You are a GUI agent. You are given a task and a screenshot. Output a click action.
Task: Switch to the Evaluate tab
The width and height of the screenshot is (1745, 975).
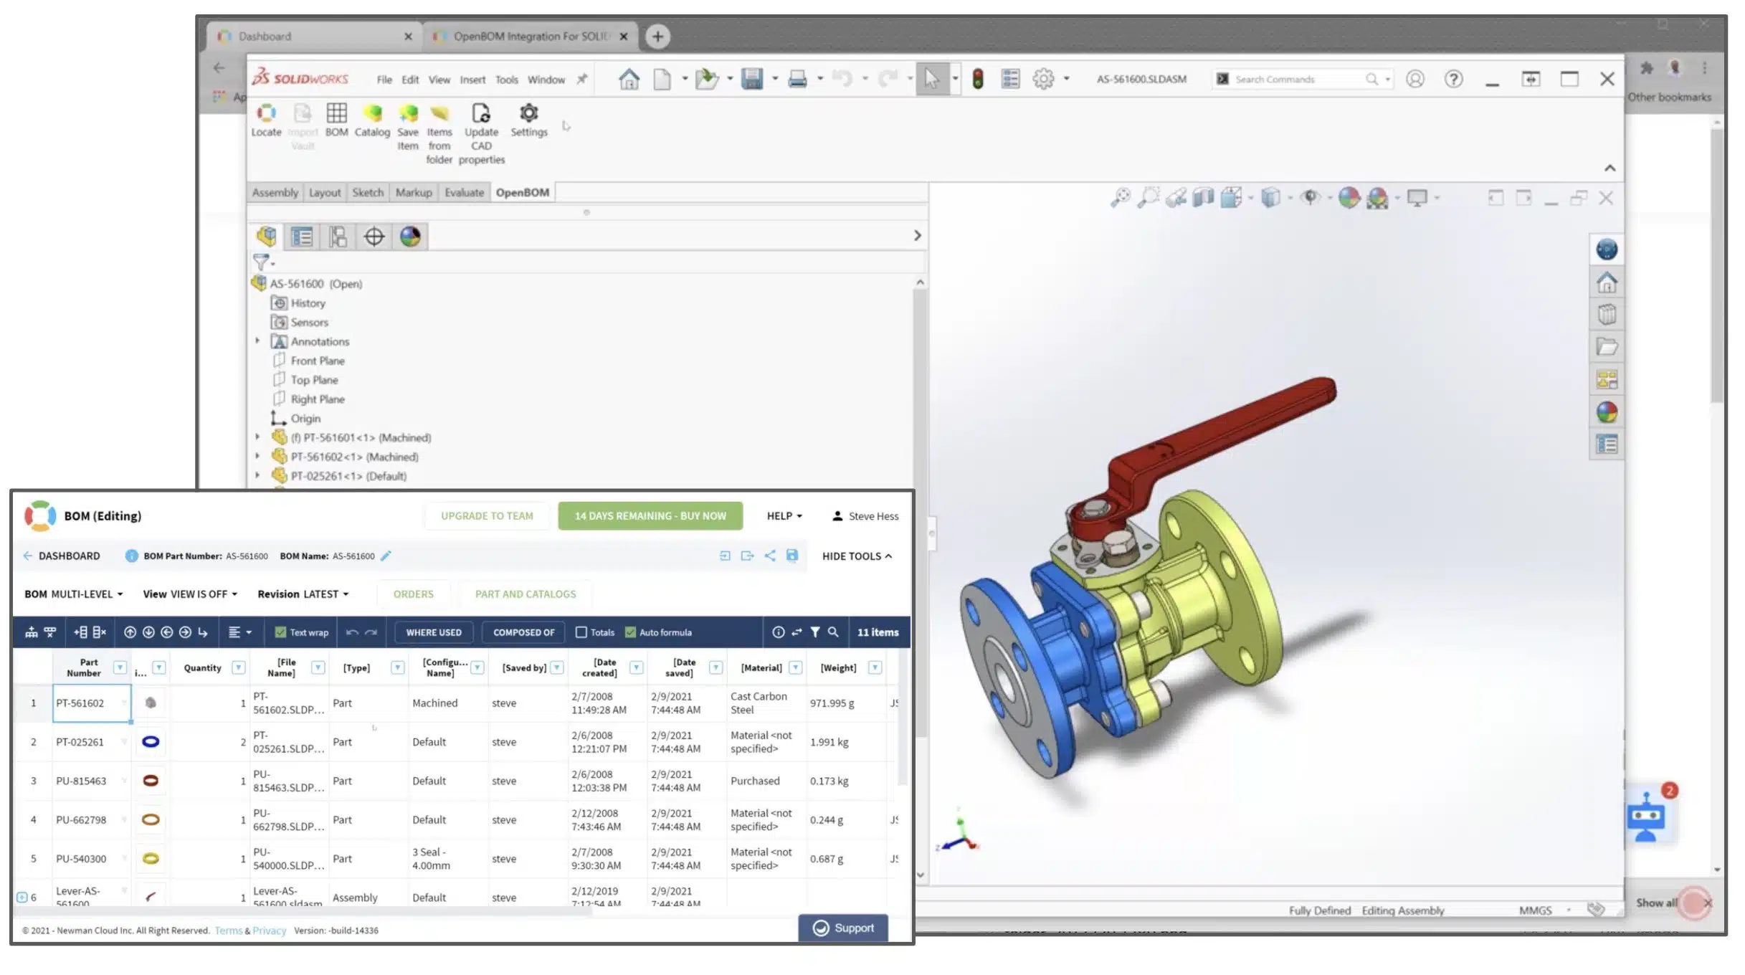pos(464,193)
